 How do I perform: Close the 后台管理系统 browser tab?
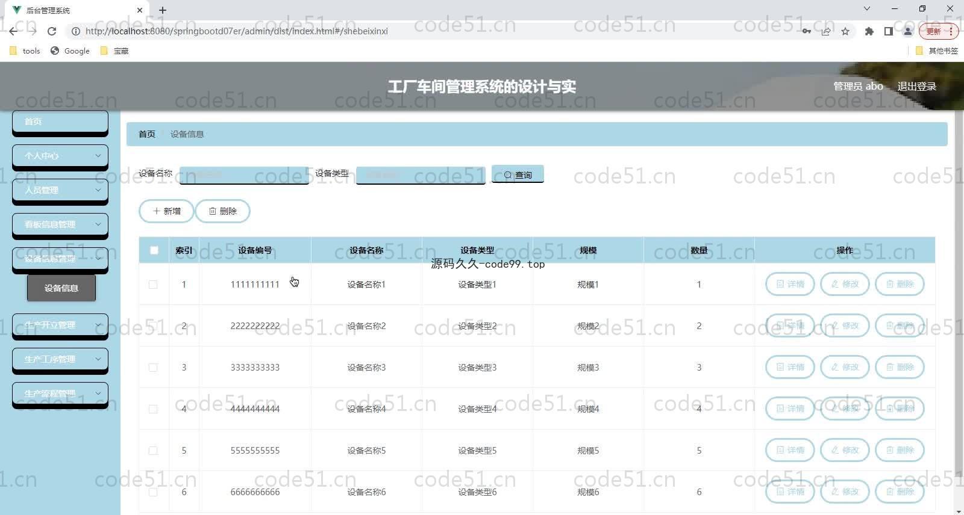140,10
